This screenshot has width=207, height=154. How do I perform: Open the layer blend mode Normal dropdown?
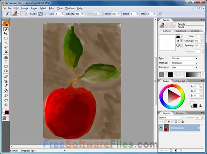pos(170,118)
